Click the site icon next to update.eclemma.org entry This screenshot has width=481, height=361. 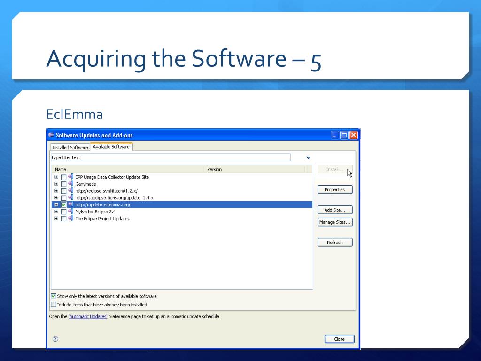[x=70, y=204]
